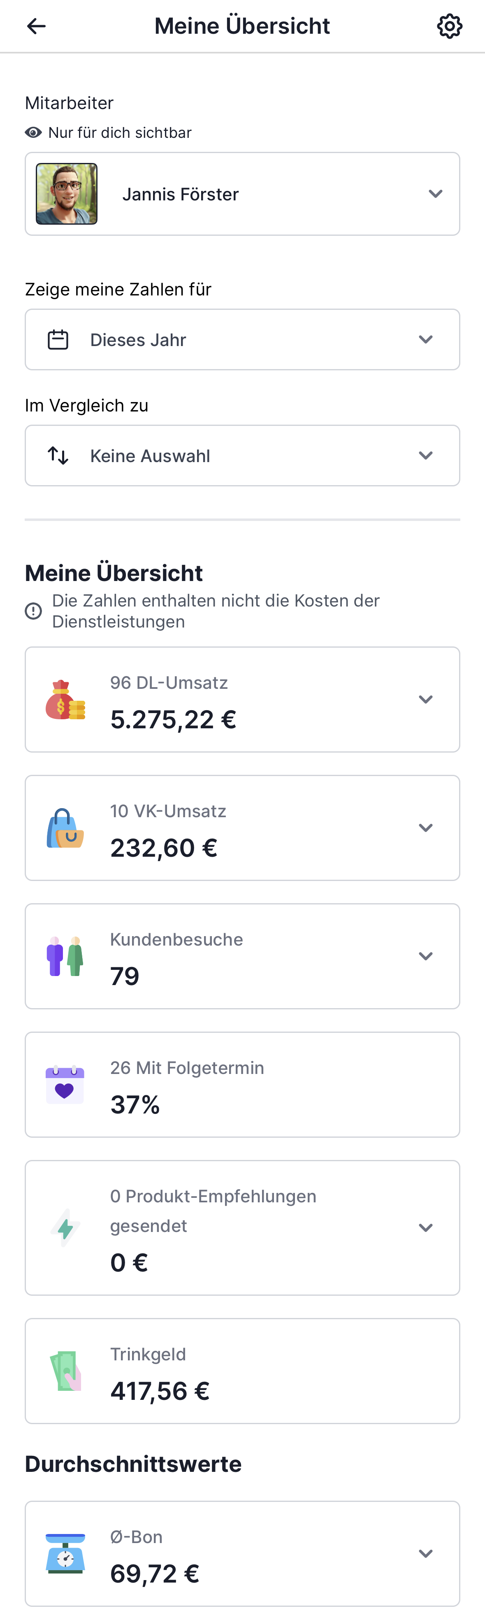Open settings via the gear icon
Screen dimensions: 485x1613
coord(449,26)
